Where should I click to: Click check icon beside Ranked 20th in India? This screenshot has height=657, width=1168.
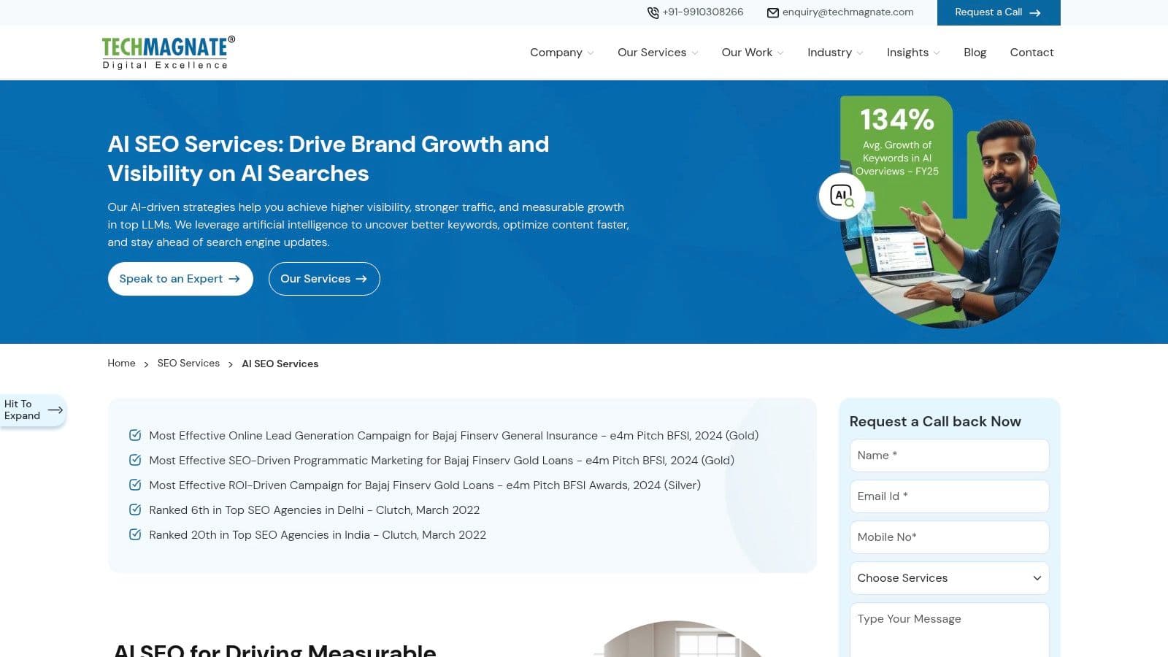[x=135, y=534]
